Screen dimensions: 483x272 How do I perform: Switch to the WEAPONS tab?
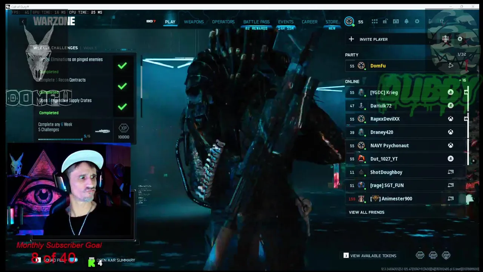coord(194,22)
